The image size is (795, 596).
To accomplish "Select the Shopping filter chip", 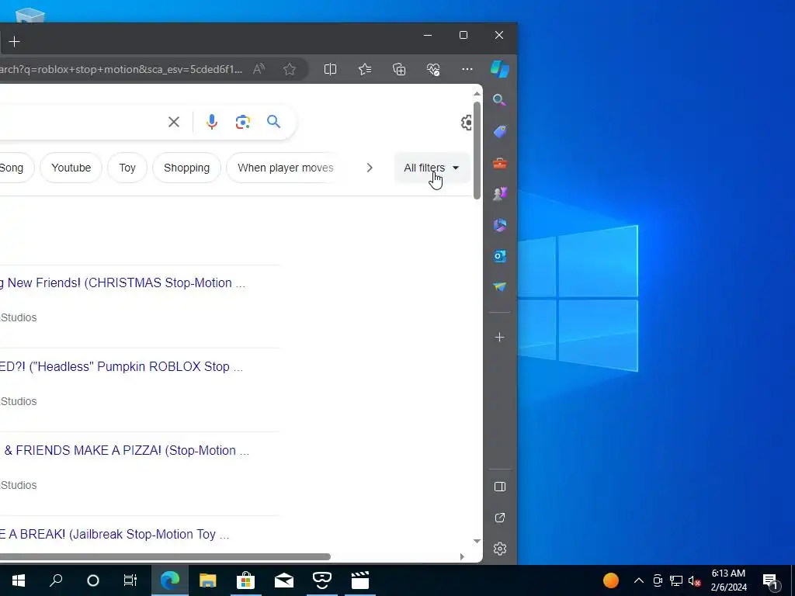I will (x=186, y=168).
